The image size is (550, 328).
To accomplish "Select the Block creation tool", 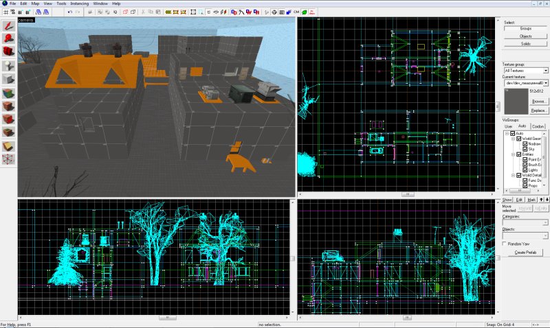I will coord(8,79).
